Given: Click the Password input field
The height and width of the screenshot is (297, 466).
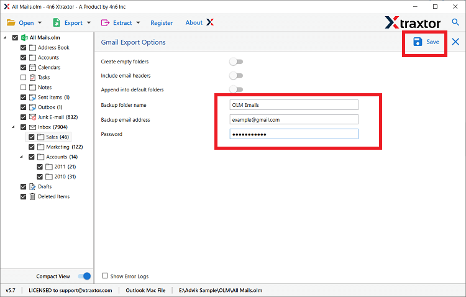Looking at the screenshot, I should click(294, 134).
